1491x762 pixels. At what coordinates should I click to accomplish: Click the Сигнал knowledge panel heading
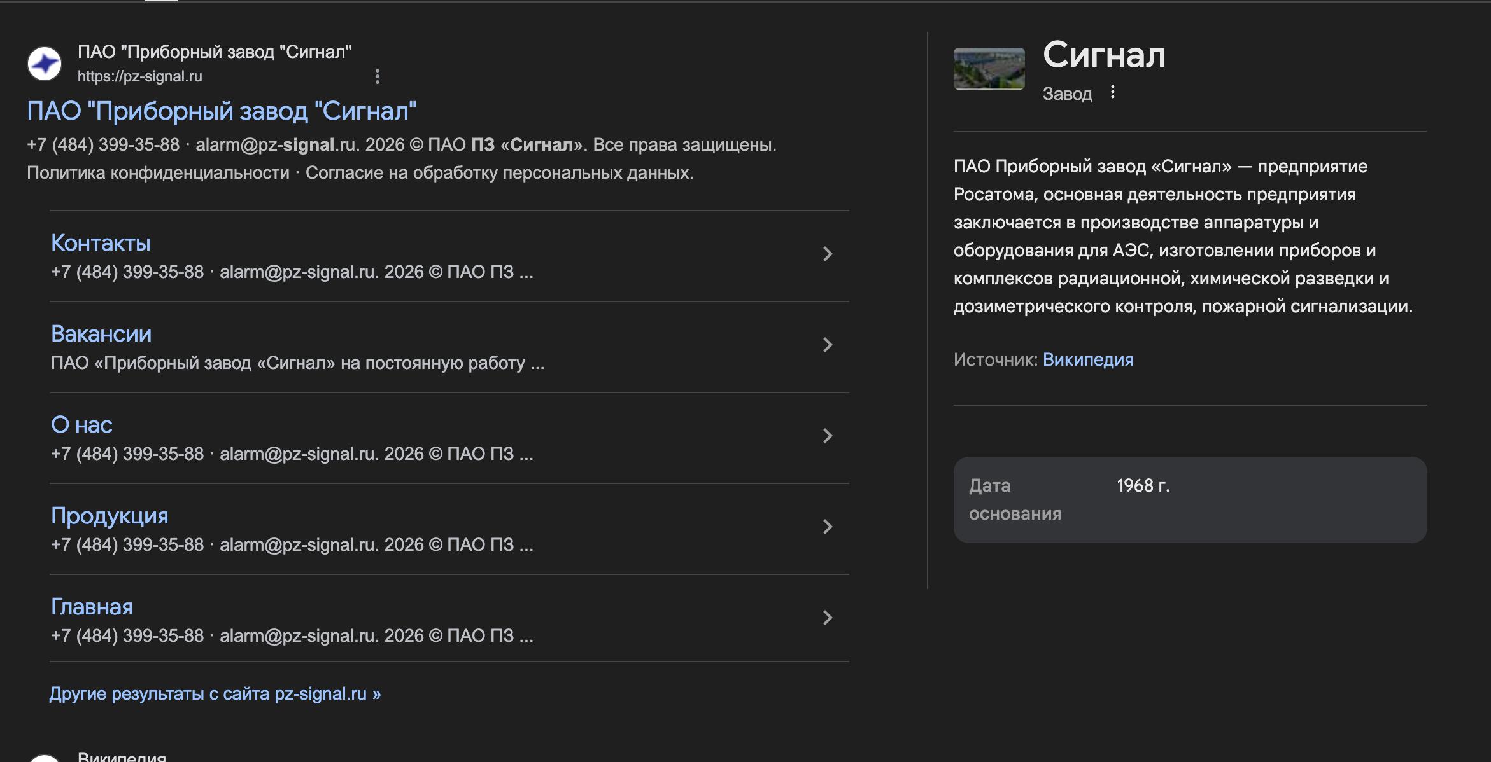[x=1104, y=55]
